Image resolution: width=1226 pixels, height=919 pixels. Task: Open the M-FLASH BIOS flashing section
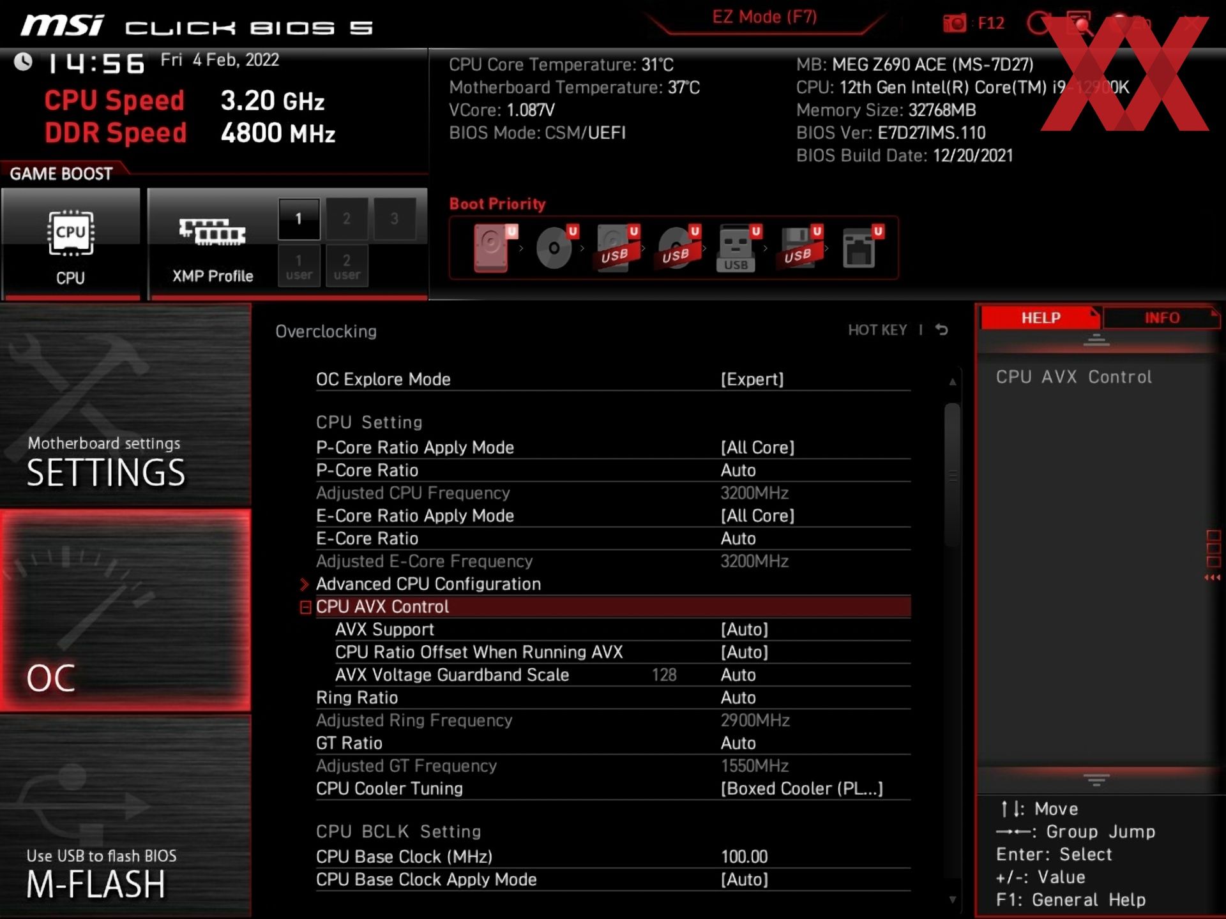pyautogui.click(x=125, y=816)
